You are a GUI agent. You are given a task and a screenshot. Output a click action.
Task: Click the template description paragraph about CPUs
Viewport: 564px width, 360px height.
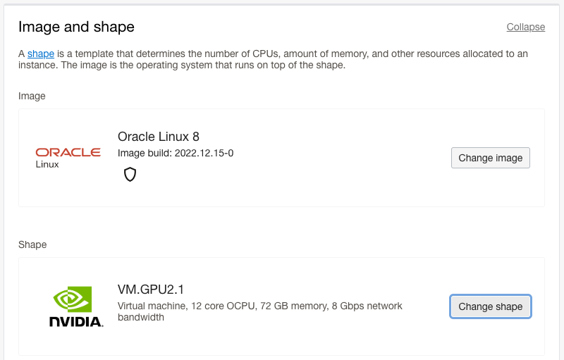pyautogui.click(x=273, y=59)
